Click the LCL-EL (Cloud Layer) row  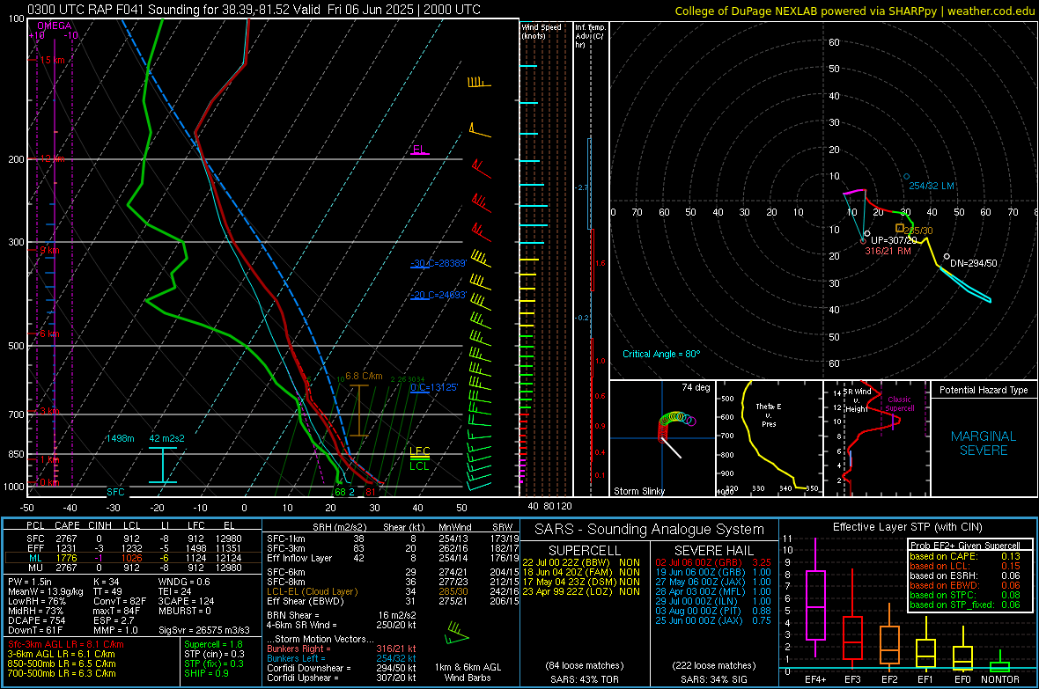click(x=392, y=591)
